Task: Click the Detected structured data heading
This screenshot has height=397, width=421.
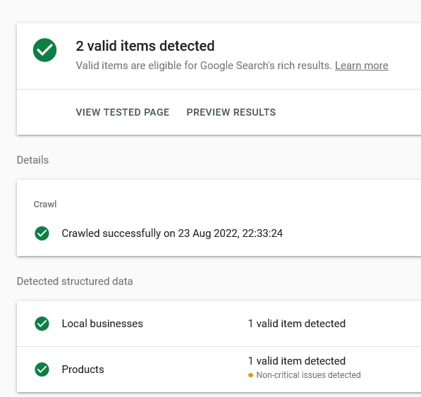Action: [75, 281]
